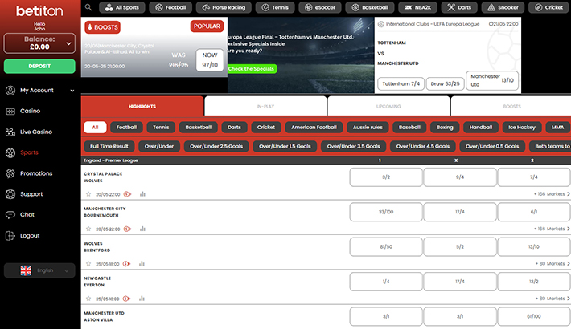
Task: Select the All sport filter pill
Action: (95, 128)
